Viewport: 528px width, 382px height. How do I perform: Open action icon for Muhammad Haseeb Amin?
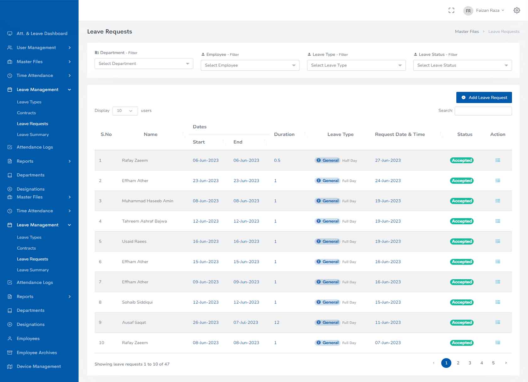click(498, 201)
